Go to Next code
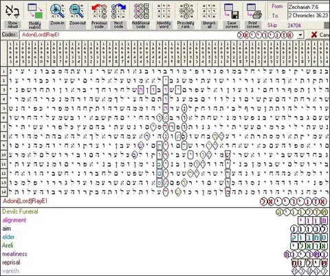This screenshot has height=276, width=330. 118,11
